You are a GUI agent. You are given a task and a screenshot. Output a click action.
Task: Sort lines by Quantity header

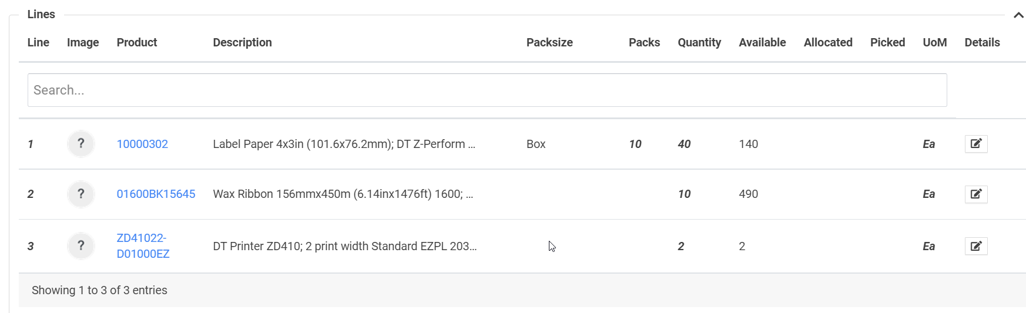pyautogui.click(x=699, y=42)
